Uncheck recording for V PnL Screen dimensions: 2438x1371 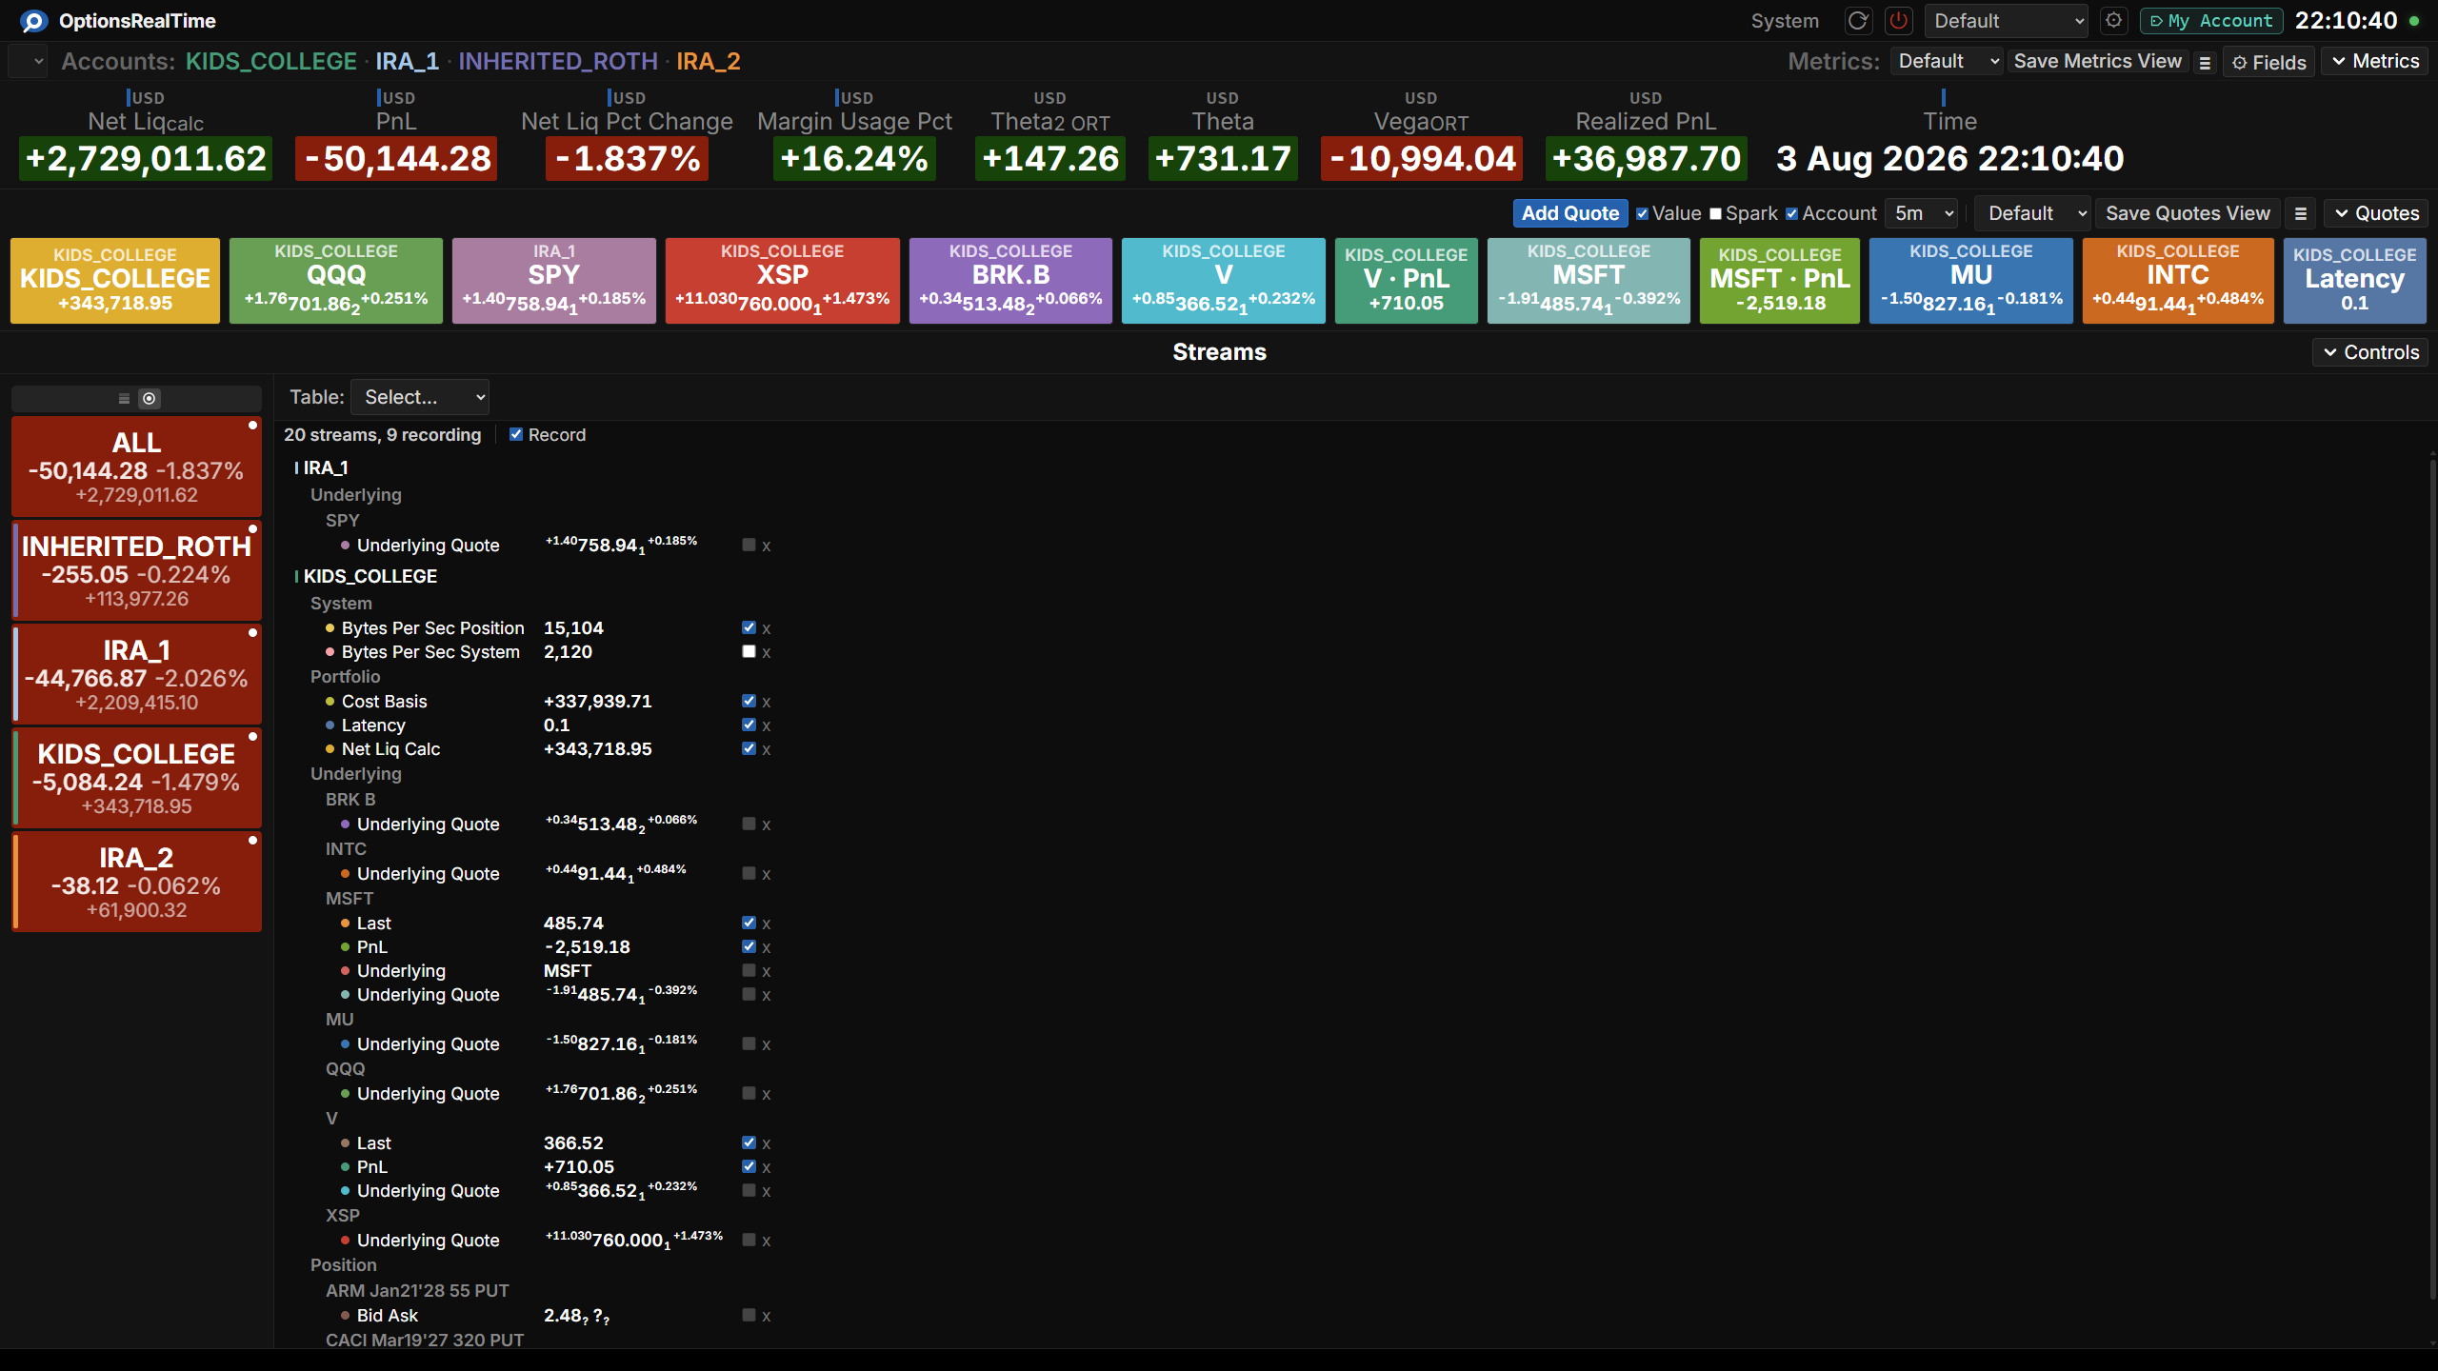(749, 1167)
